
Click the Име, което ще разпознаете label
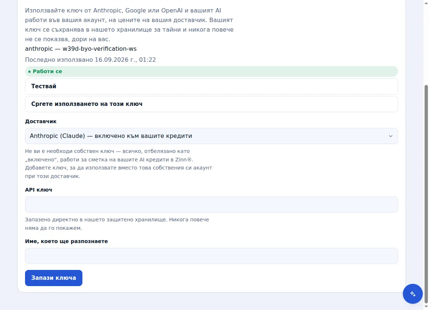point(67,241)
